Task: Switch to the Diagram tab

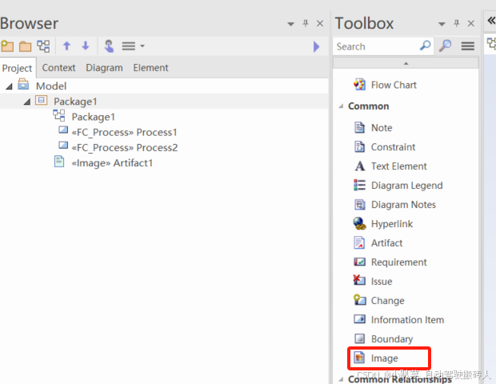Action: pos(104,68)
